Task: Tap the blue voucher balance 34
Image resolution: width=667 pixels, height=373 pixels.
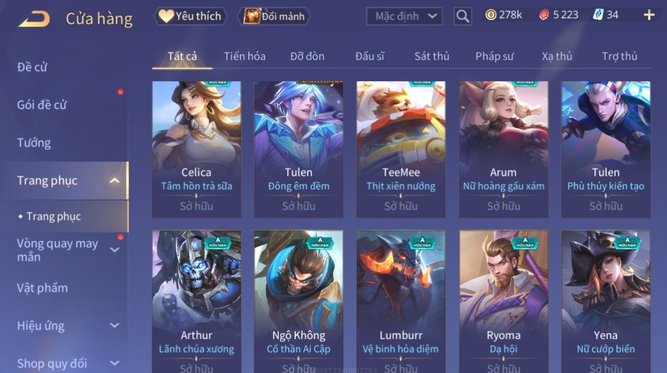Action: click(606, 15)
